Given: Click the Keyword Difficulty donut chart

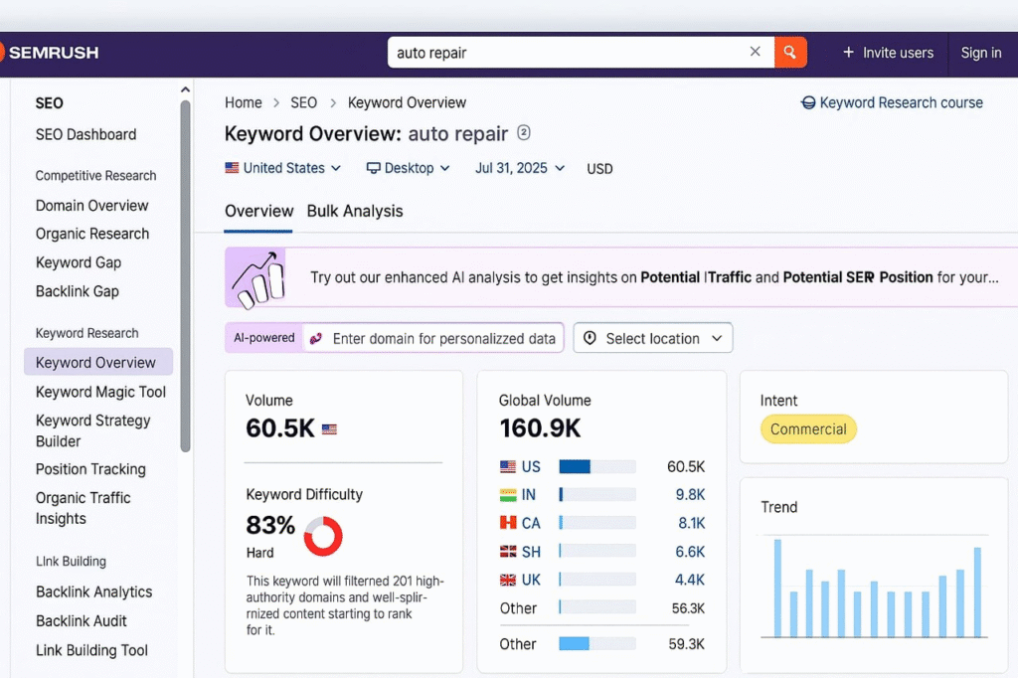Looking at the screenshot, I should pos(323,536).
